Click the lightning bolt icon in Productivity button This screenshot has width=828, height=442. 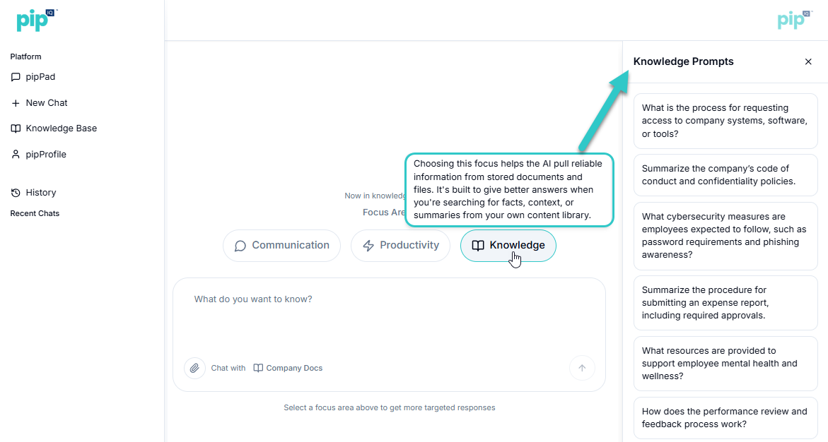[x=368, y=246]
